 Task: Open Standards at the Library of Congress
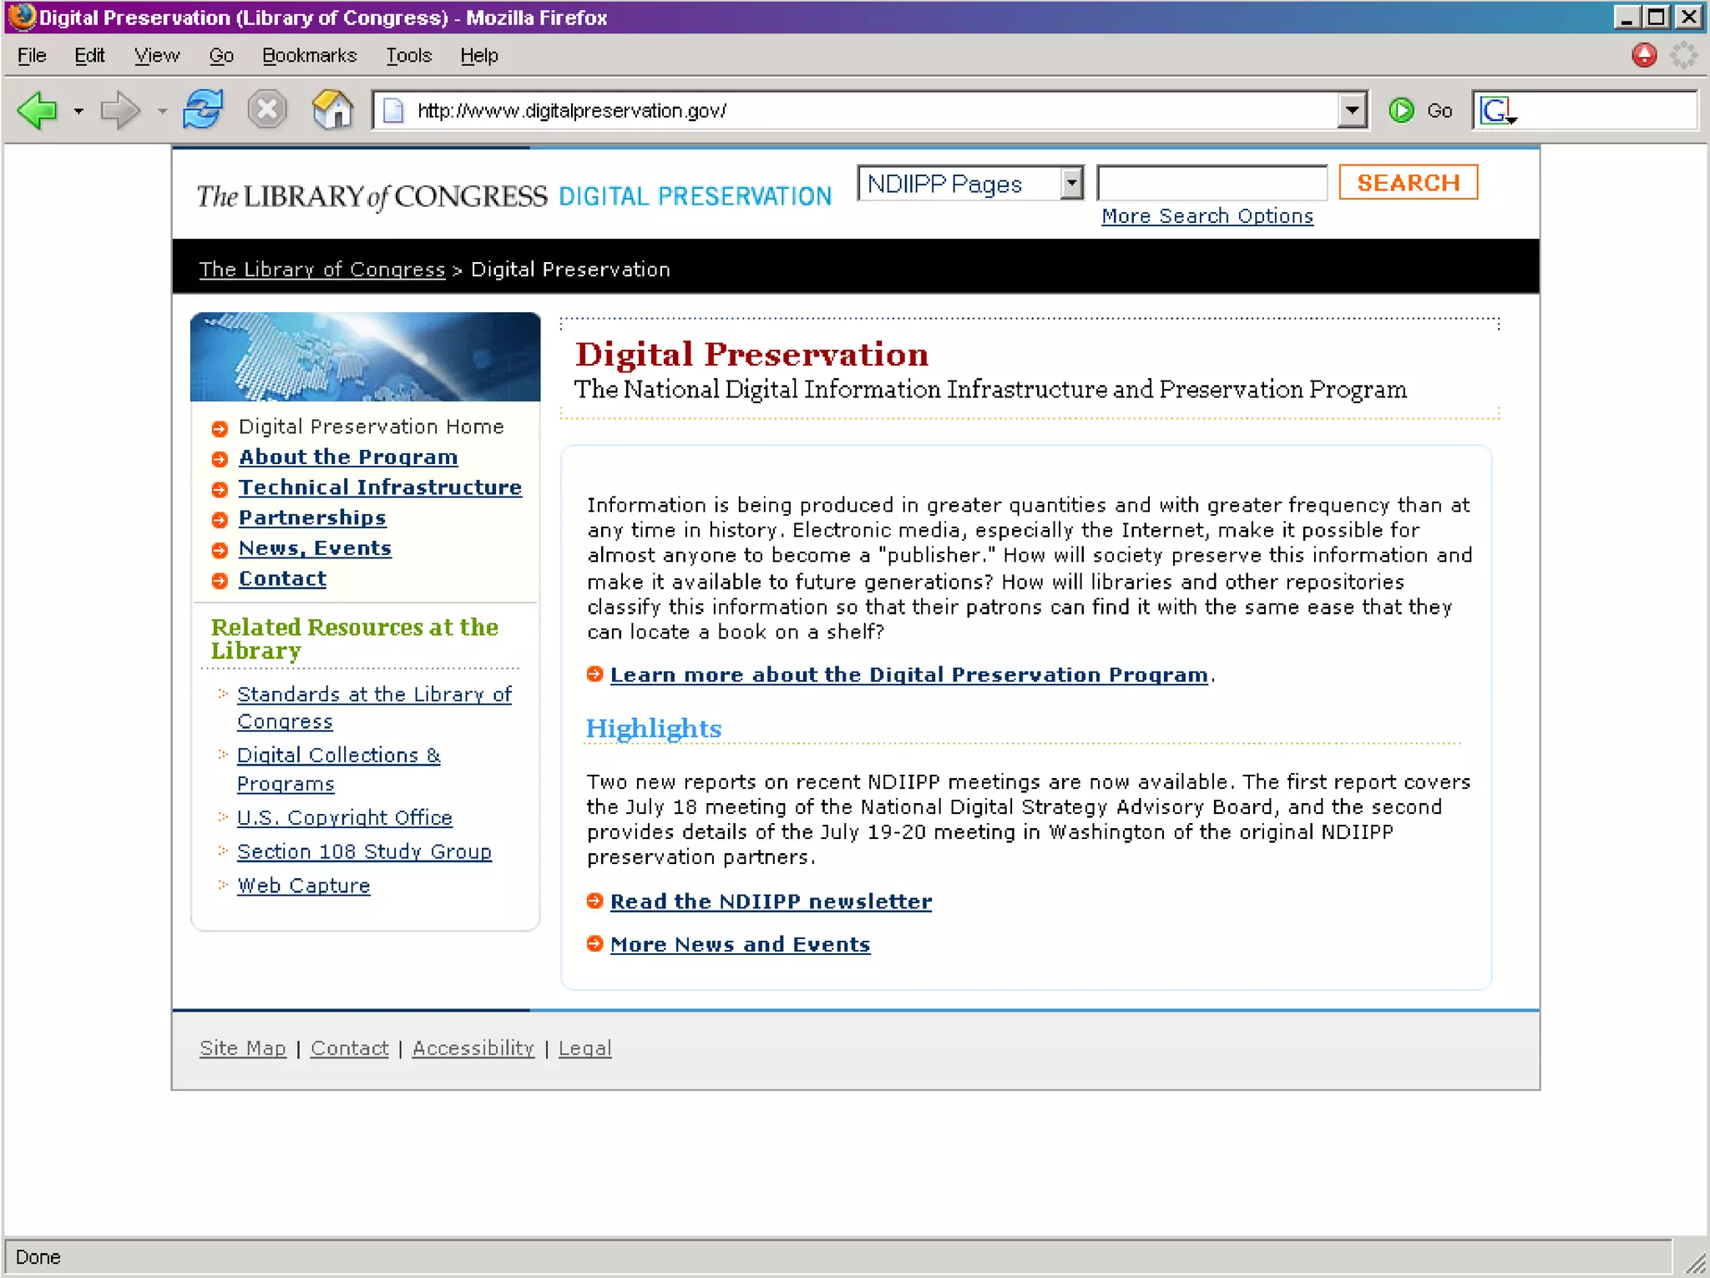coord(374,708)
